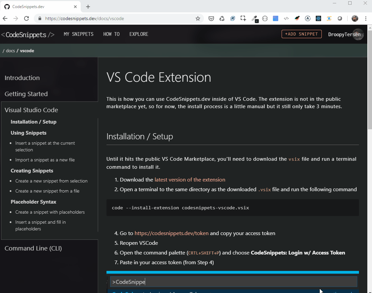
Task: Click the command palette input showing >CodeSnippe
Action: click(x=233, y=282)
